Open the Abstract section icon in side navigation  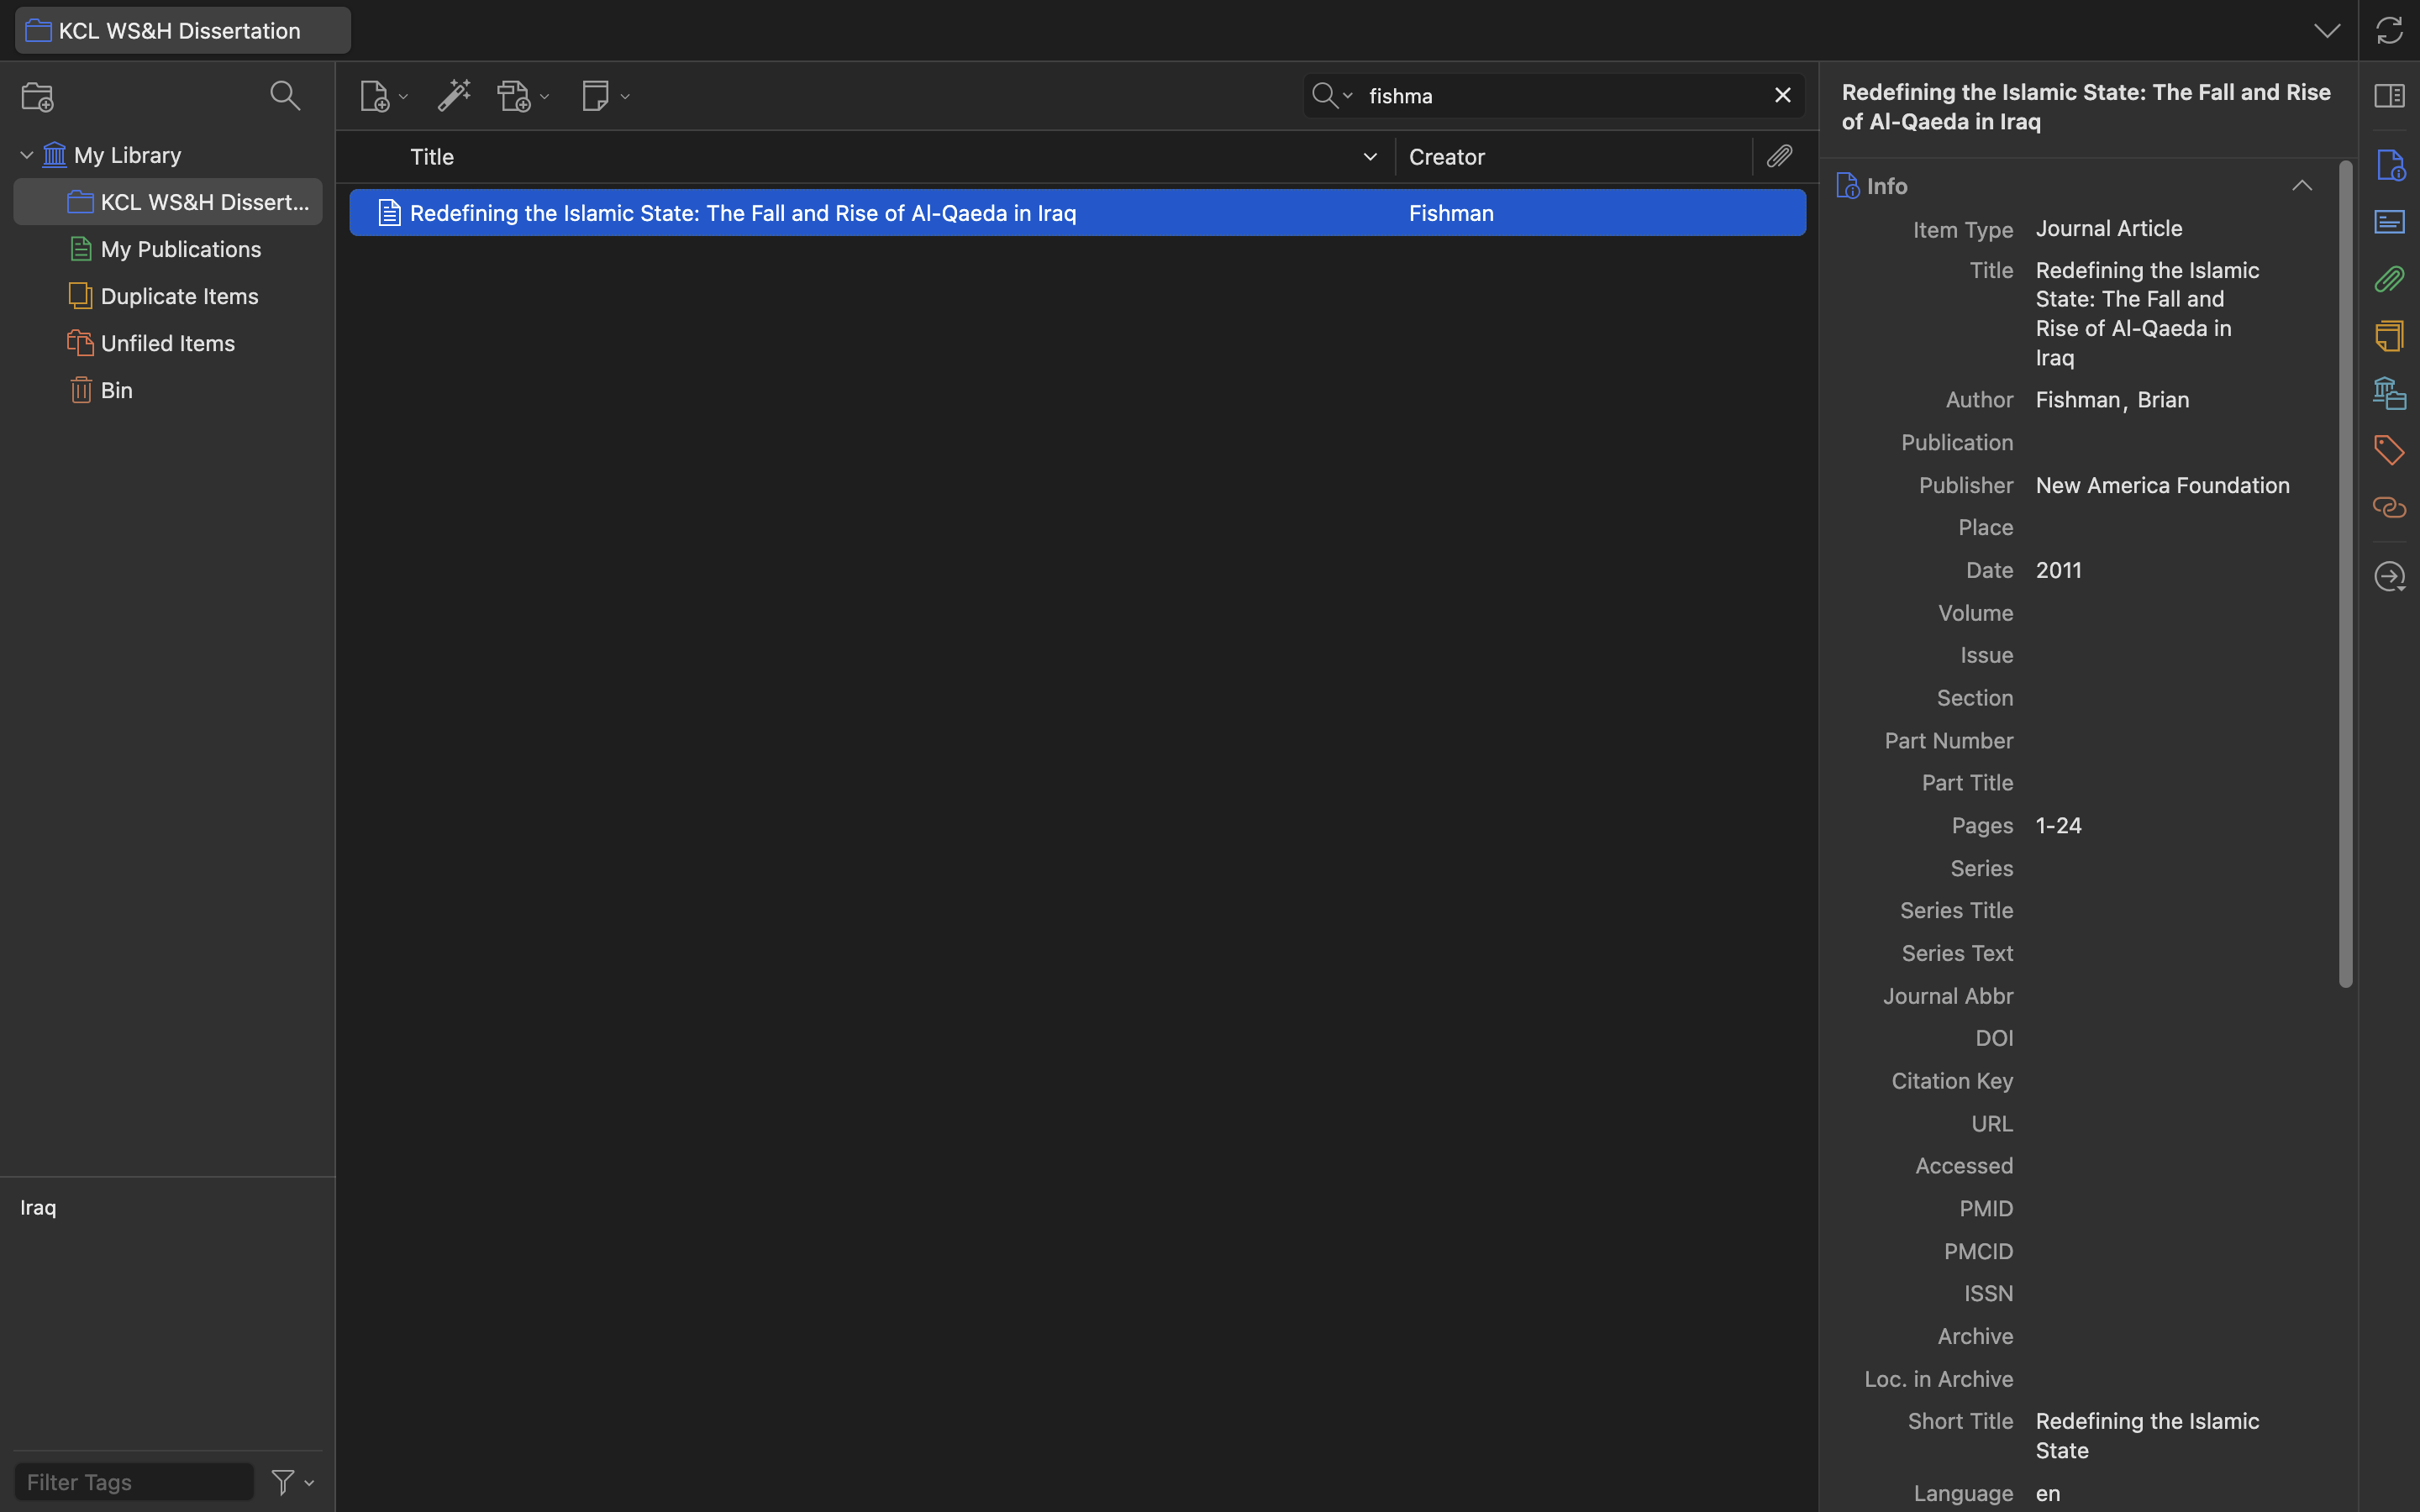point(2389,221)
